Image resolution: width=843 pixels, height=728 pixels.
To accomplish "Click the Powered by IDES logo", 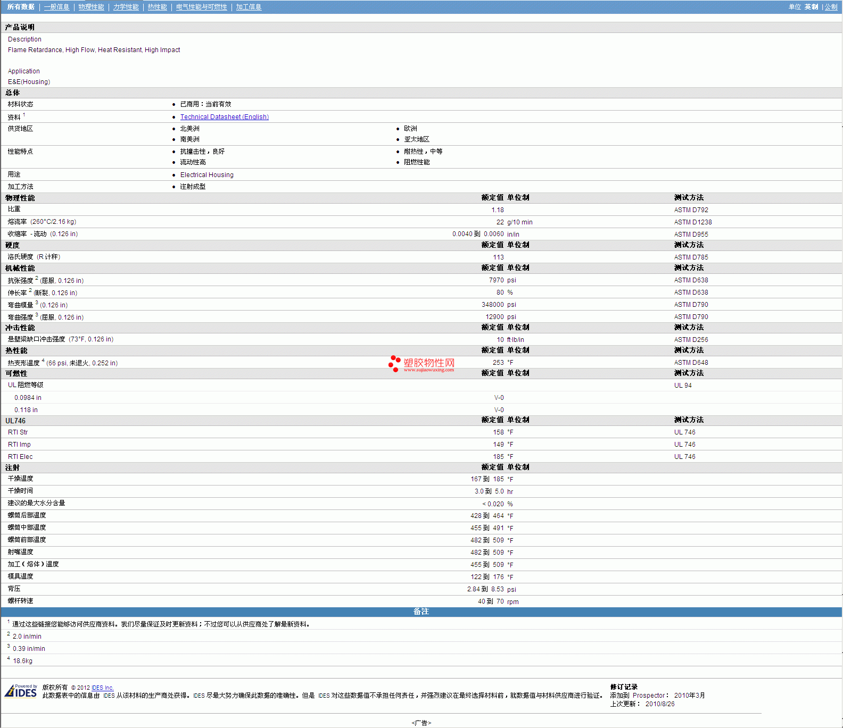I will coord(21,691).
